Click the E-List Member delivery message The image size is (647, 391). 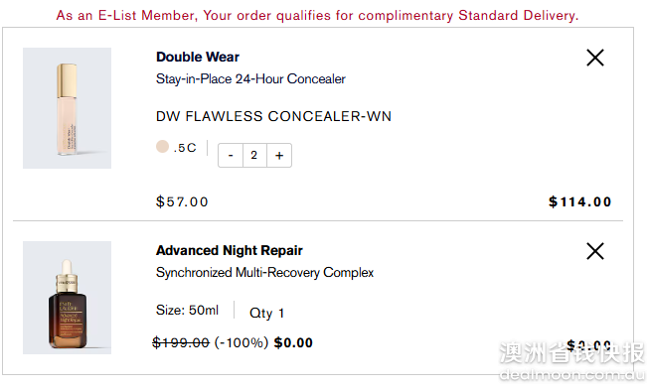[317, 15]
